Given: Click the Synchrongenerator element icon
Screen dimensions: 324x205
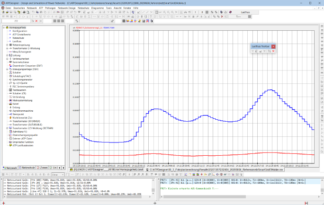Looking at the screenshot, I should click(x=9, y=79).
